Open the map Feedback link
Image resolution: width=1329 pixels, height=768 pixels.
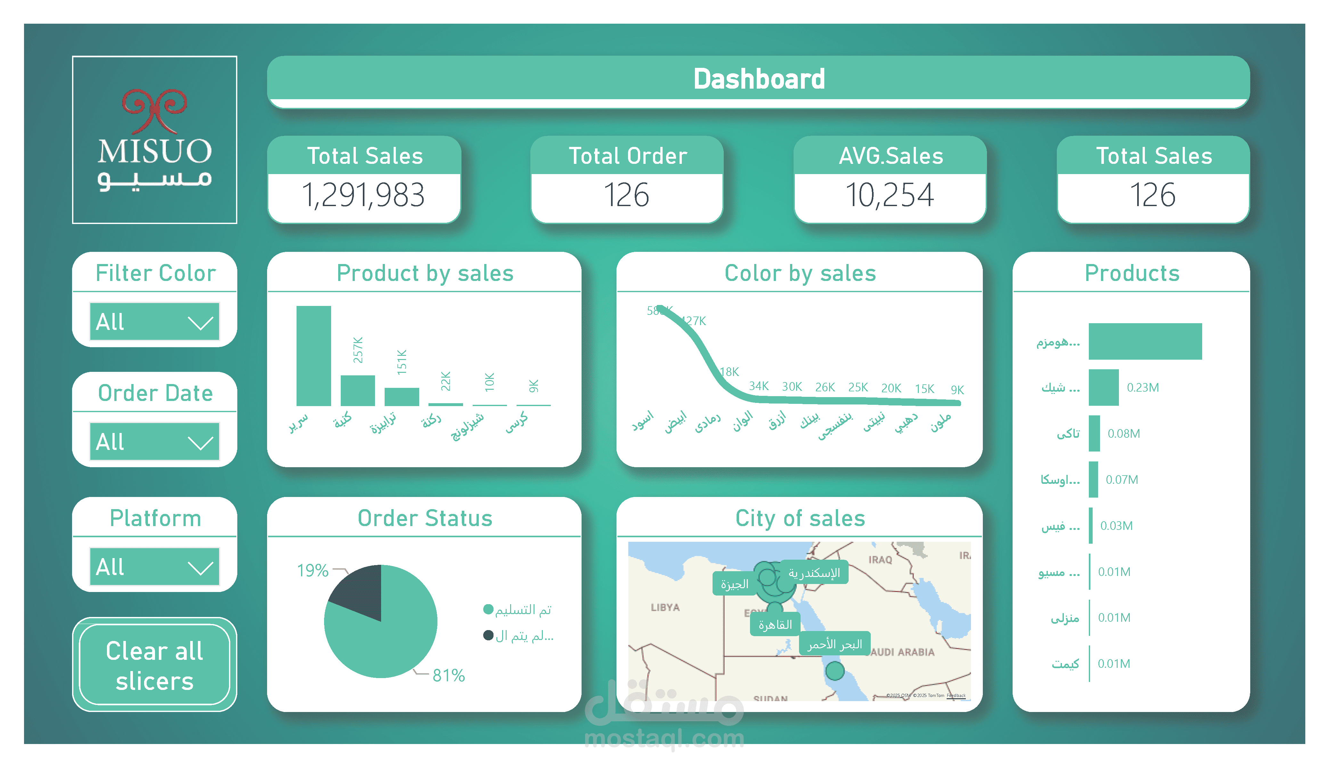point(956,696)
